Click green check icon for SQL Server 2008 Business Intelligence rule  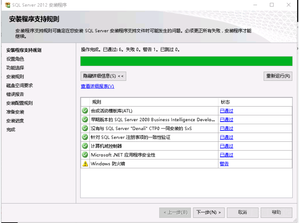pyautogui.click(x=85, y=120)
